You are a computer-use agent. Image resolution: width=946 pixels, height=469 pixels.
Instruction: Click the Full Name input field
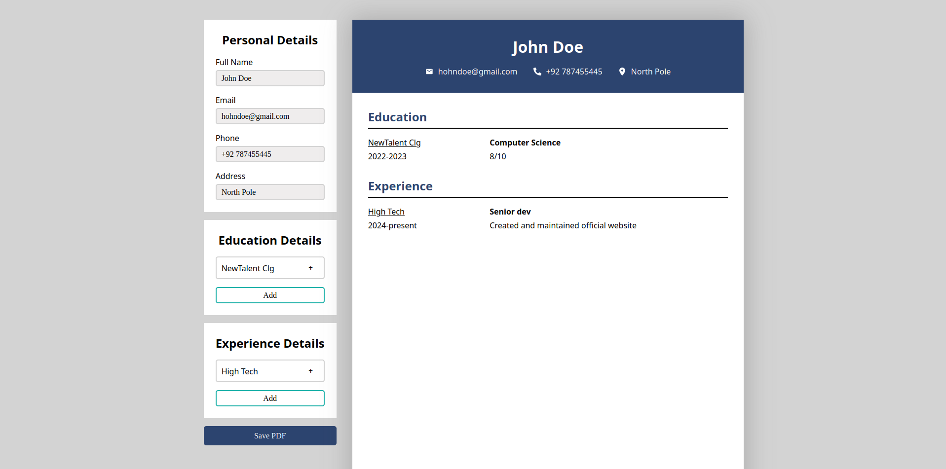(x=270, y=78)
